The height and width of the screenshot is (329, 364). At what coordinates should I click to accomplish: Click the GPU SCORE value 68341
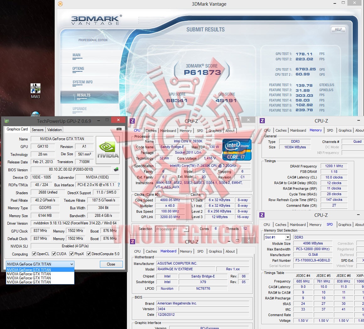point(177,101)
